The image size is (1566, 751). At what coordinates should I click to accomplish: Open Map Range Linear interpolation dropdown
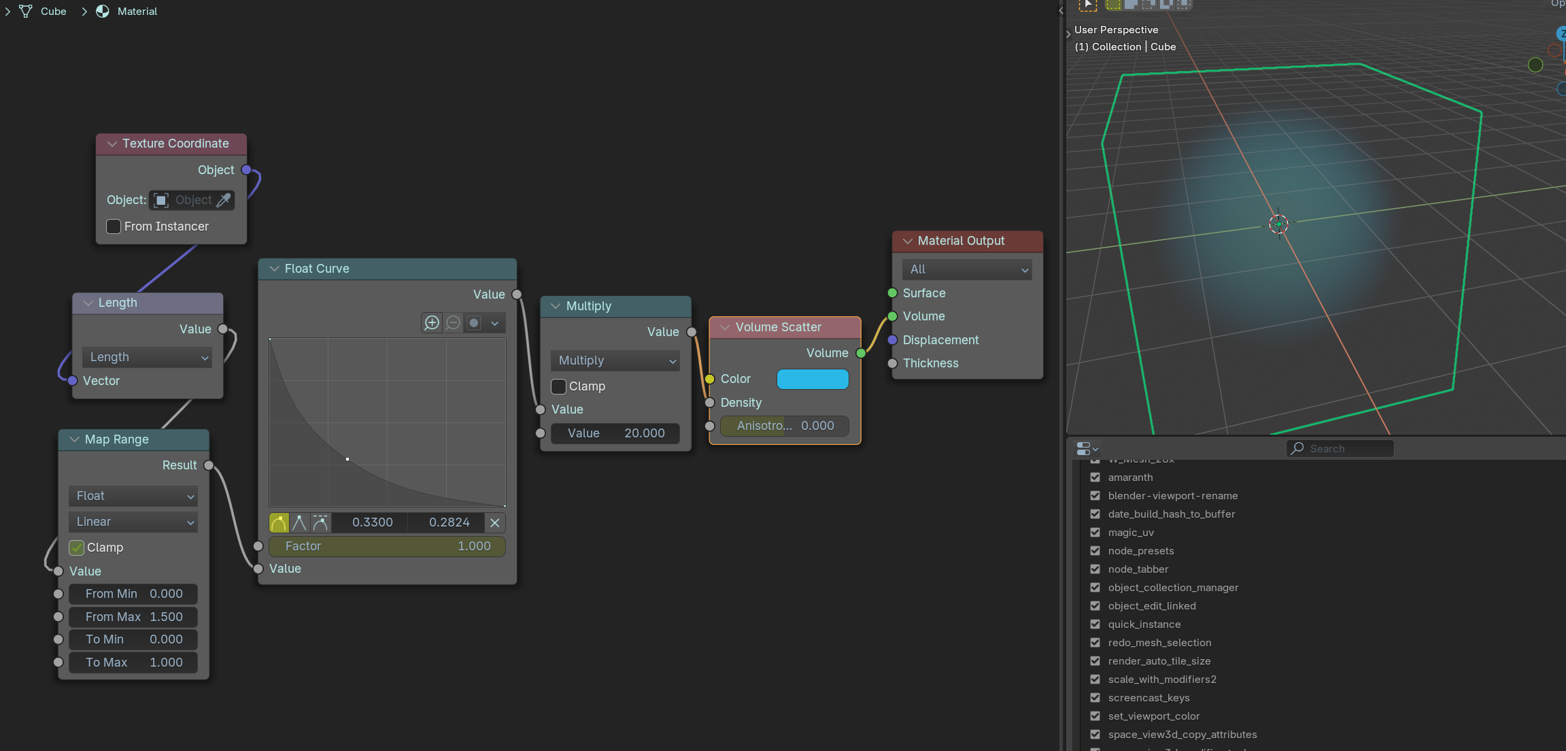pyautogui.click(x=133, y=522)
